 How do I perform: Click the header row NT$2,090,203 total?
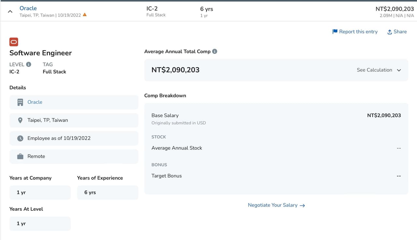pyautogui.click(x=395, y=9)
